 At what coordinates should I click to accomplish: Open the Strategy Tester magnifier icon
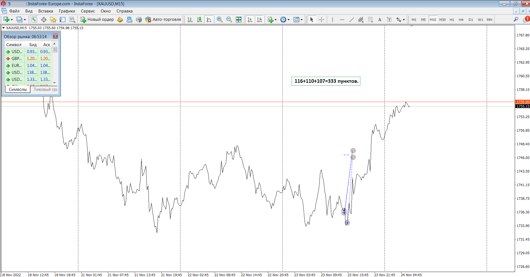[x=72, y=19]
